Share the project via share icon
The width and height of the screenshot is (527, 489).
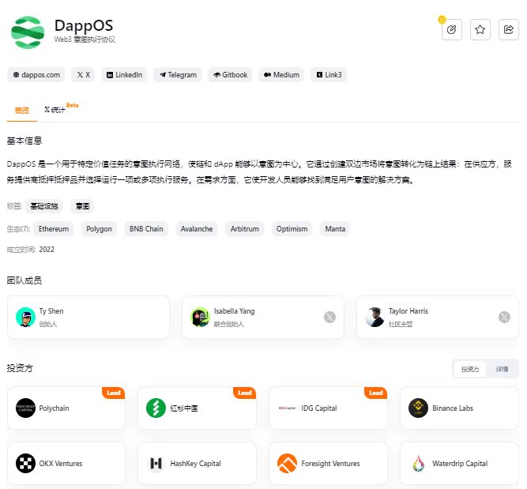(509, 29)
